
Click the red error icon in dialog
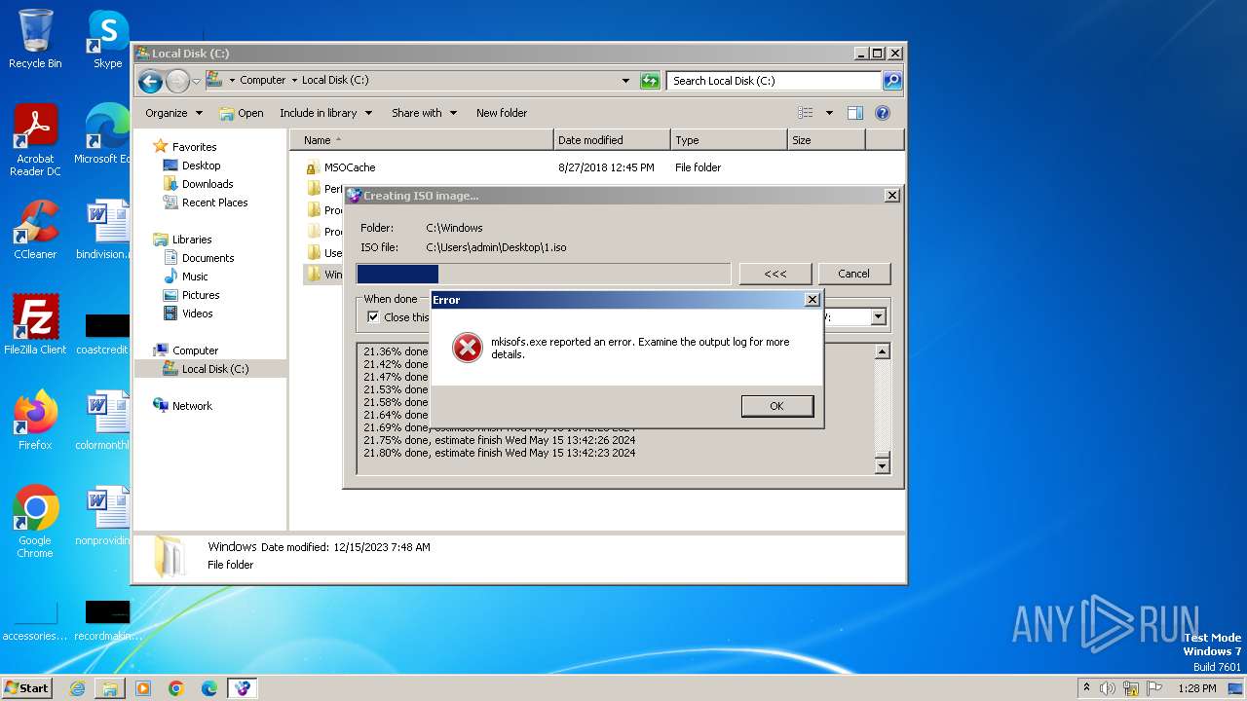point(468,348)
